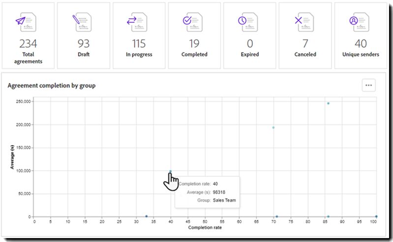This screenshot has height=242, width=393.
Task: Click the 19 Completed count
Action: (x=195, y=44)
